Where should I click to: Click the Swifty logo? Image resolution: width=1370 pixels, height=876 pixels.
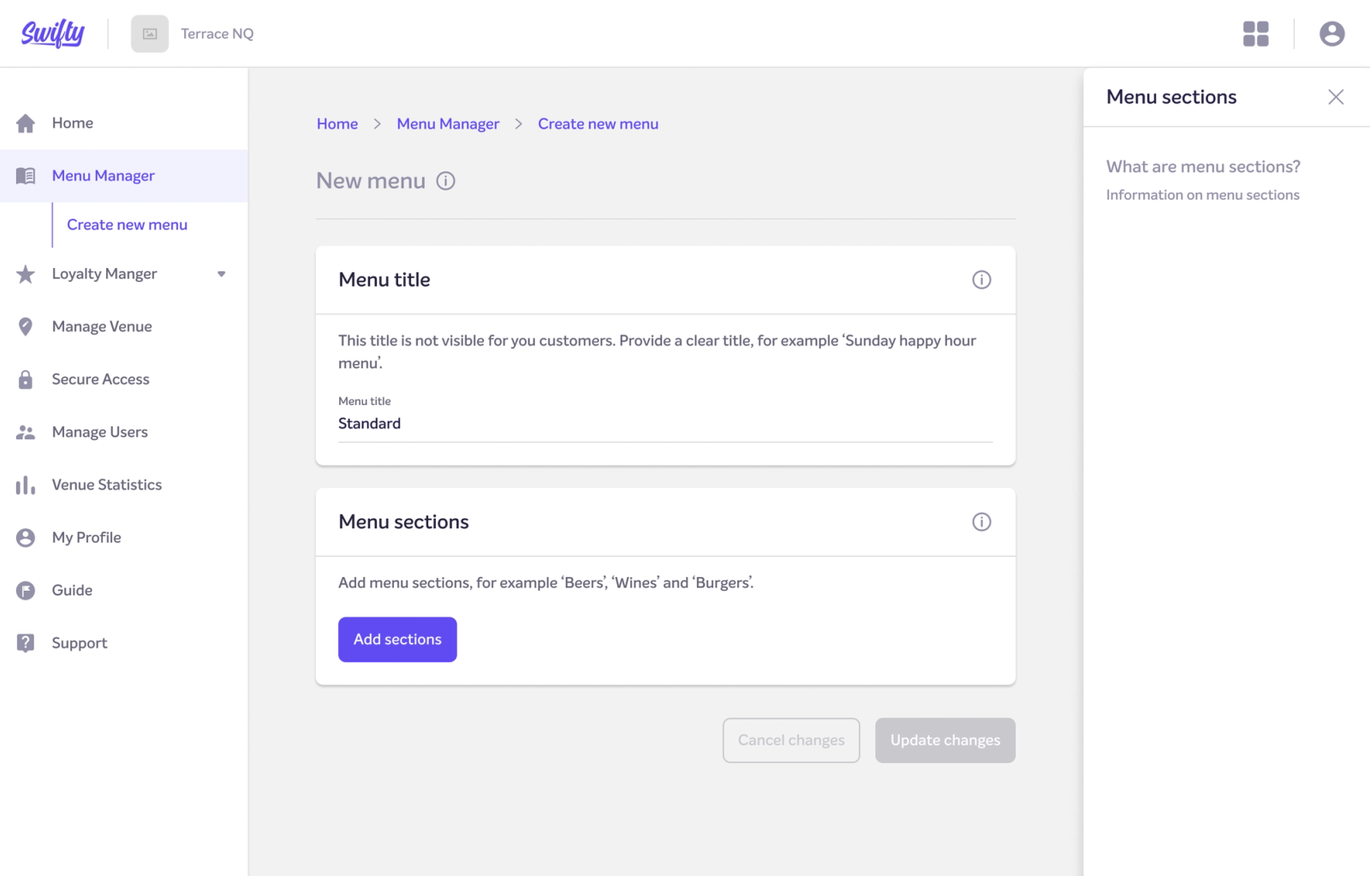pyautogui.click(x=52, y=33)
